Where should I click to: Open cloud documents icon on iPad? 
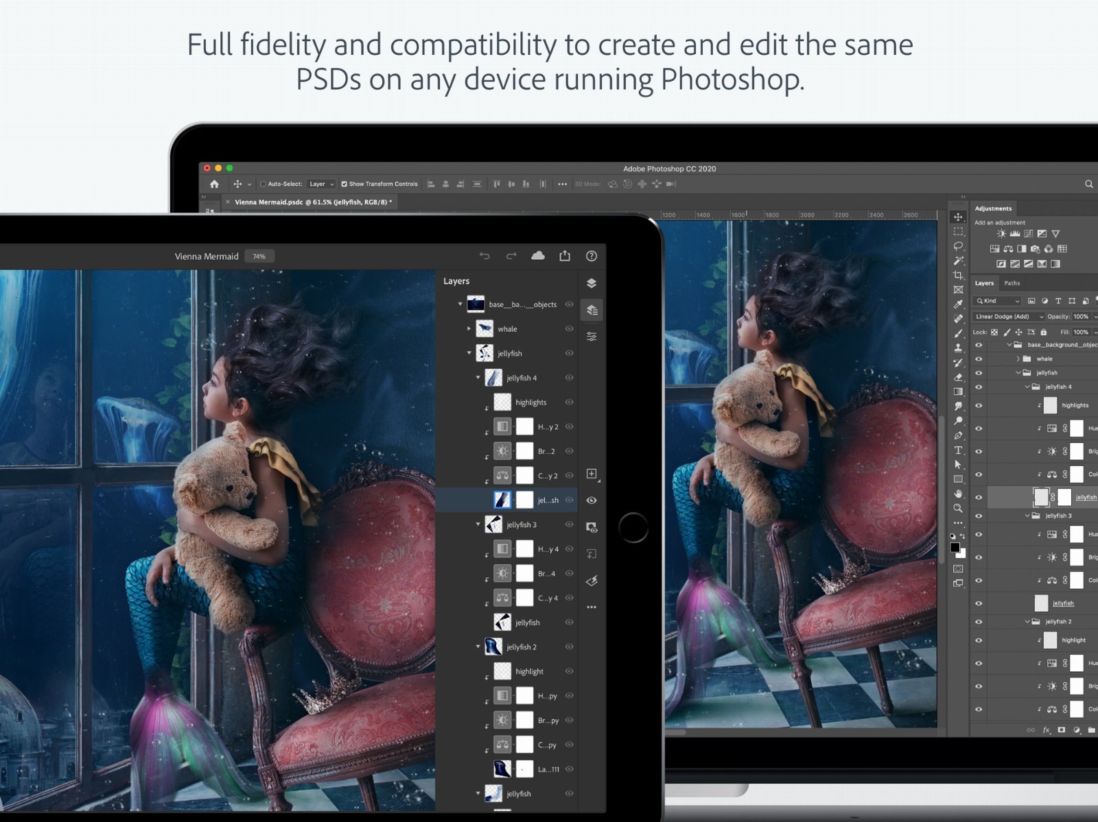click(538, 256)
